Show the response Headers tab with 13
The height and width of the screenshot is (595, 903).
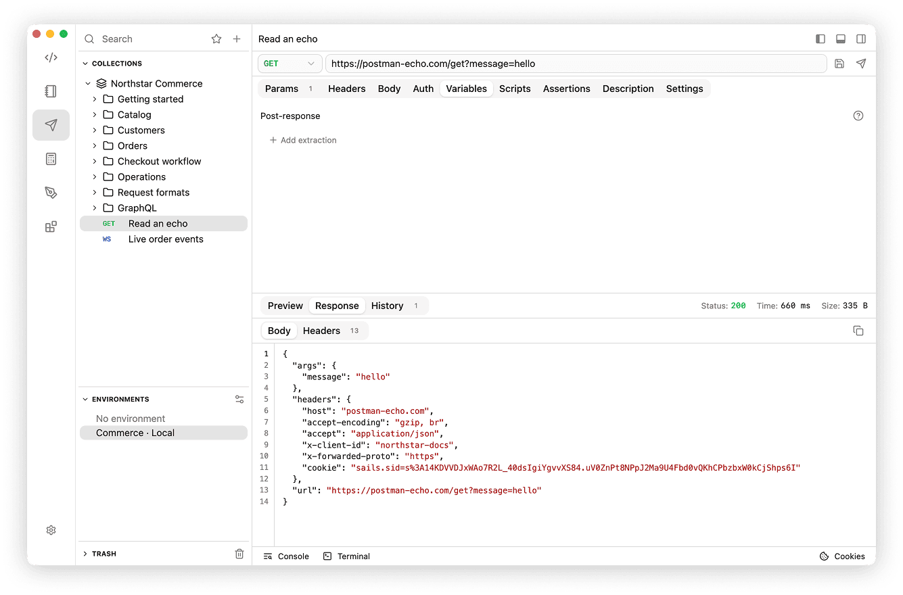(x=331, y=331)
